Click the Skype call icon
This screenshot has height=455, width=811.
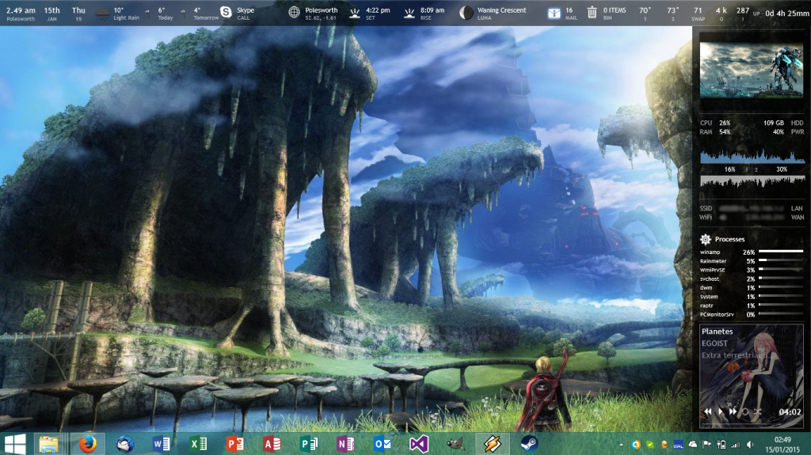coord(226,12)
